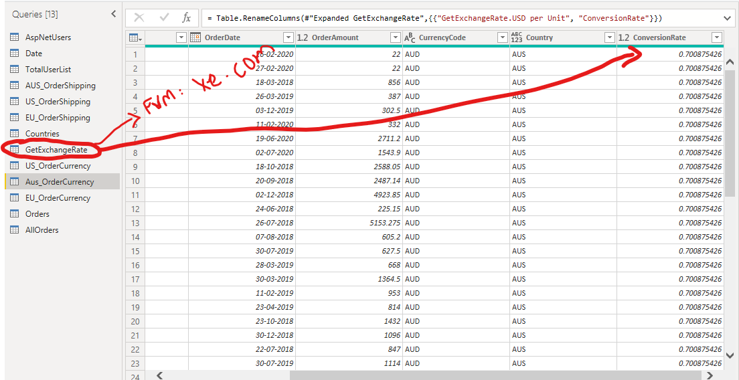
Task: Click the horizontal scrollbar left arrow
Action: coord(160,375)
